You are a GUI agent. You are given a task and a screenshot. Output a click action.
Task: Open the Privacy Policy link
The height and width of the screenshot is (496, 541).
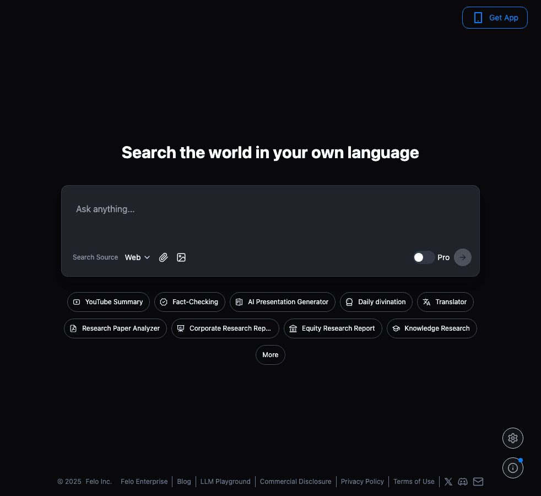[362, 482]
